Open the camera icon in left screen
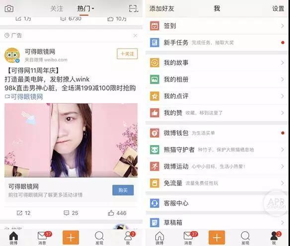Screen dimensions: 290x246 9,8
